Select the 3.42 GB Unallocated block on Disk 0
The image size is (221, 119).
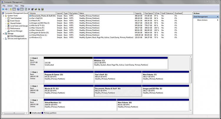(x=68, y=63)
